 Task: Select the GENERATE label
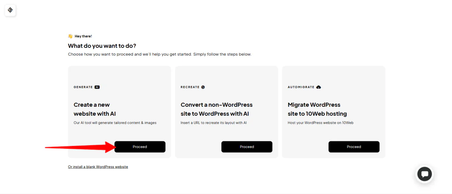83,87
